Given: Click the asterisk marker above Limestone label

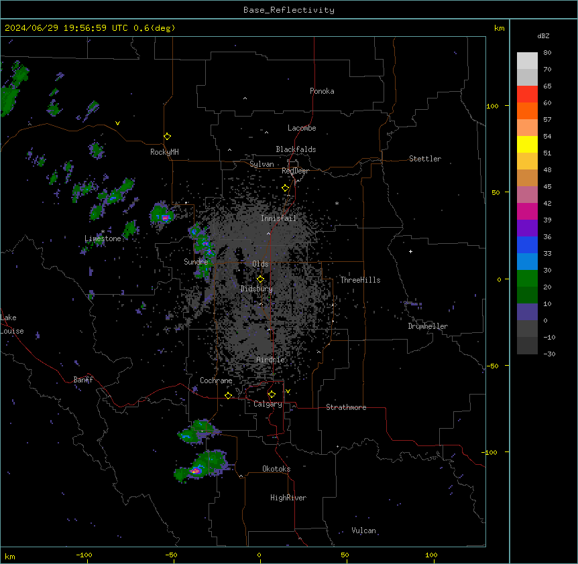Looking at the screenshot, I should [103, 232].
